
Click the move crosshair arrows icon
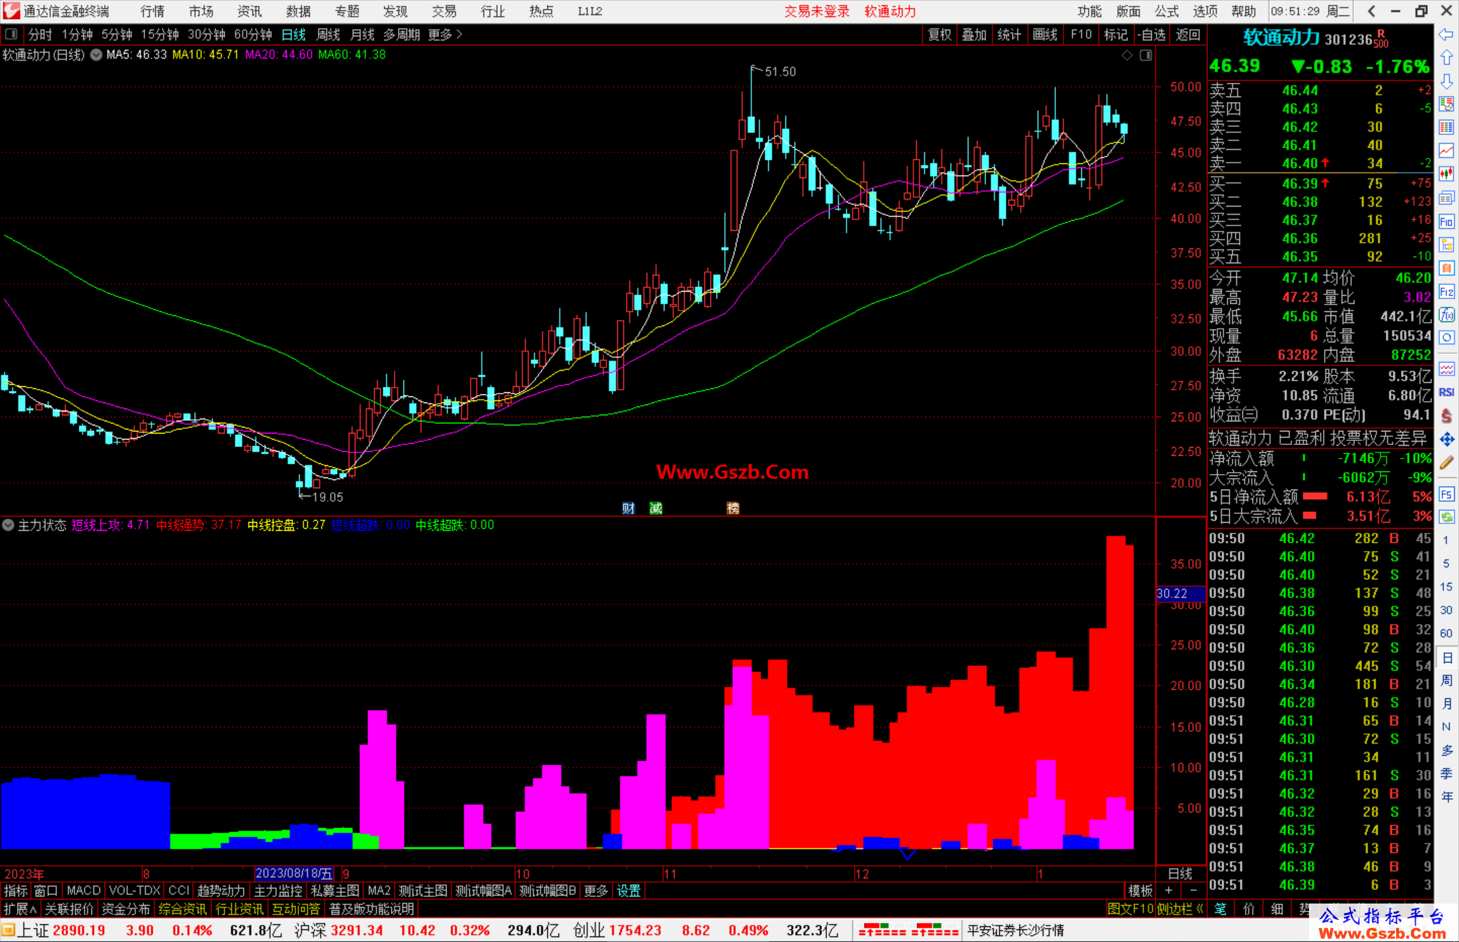pos(1446,440)
